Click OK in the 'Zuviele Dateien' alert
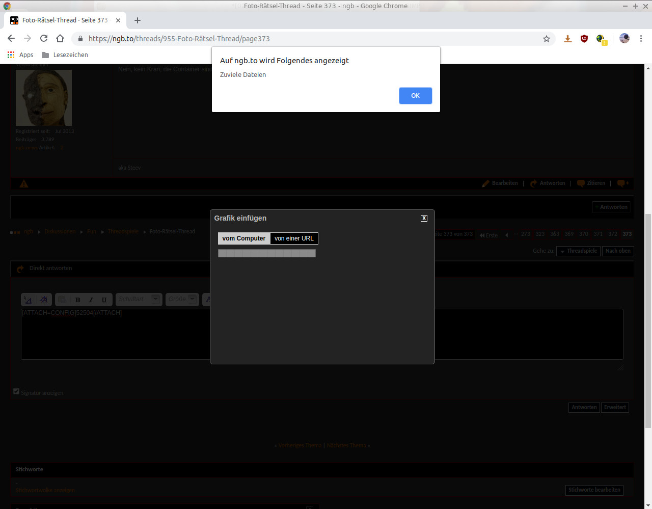Screen dimensions: 652x509 (415, 96)
